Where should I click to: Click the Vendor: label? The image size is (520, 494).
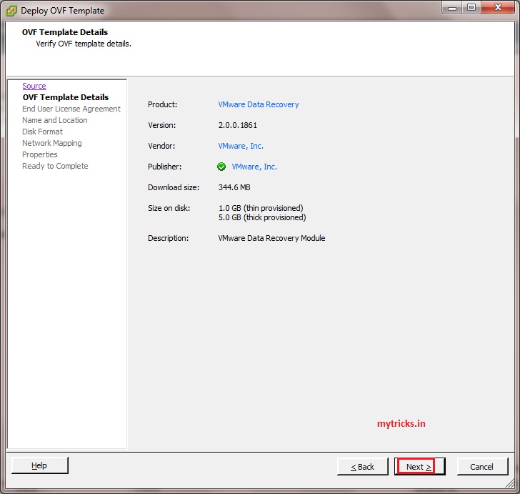161,146
